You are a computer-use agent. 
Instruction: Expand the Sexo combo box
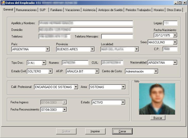(x=175, y=42)
